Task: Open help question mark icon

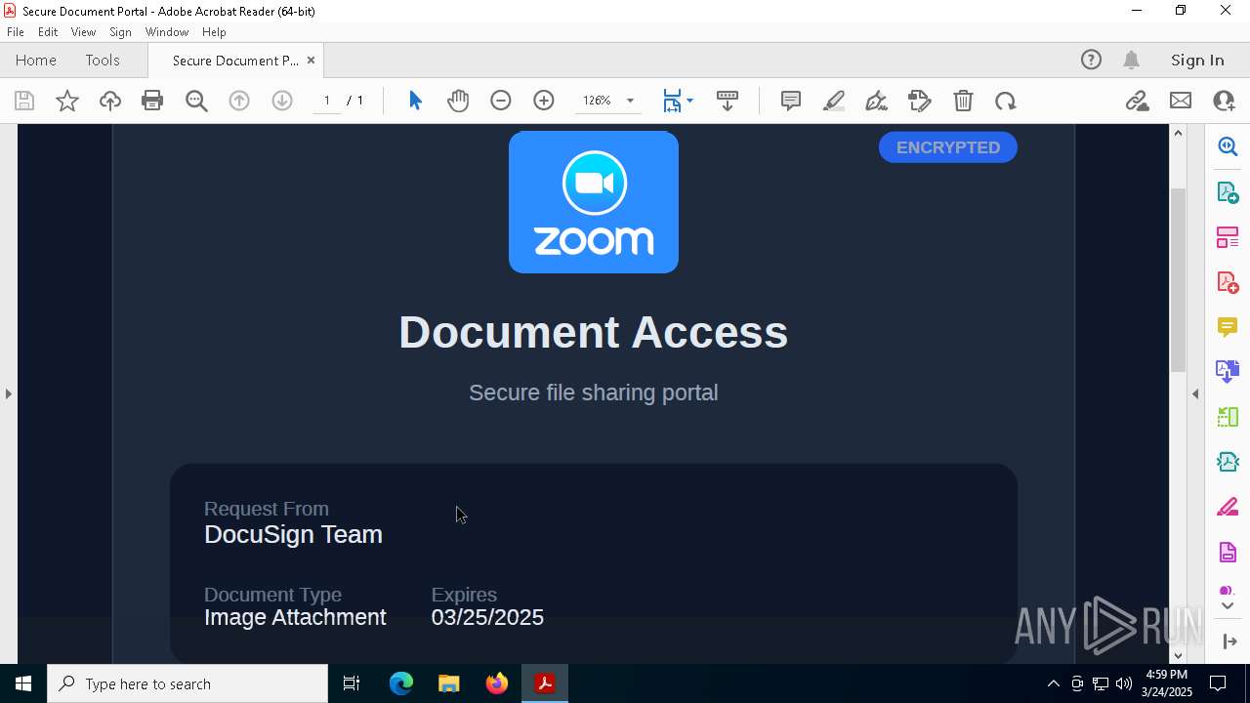Action: [1091, 60]
